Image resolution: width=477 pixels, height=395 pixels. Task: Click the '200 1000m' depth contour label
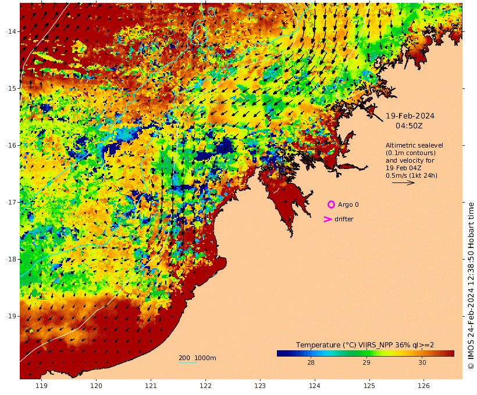[197, 358]
